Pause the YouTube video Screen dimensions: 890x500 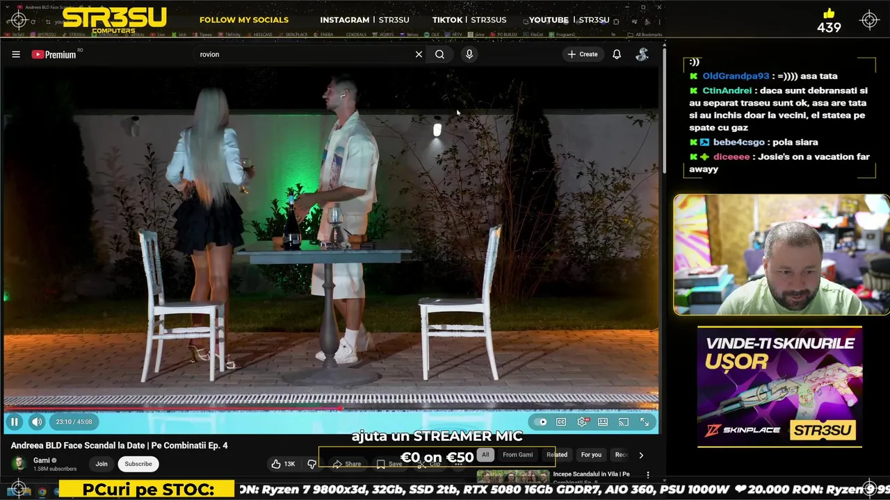[14, 422]
